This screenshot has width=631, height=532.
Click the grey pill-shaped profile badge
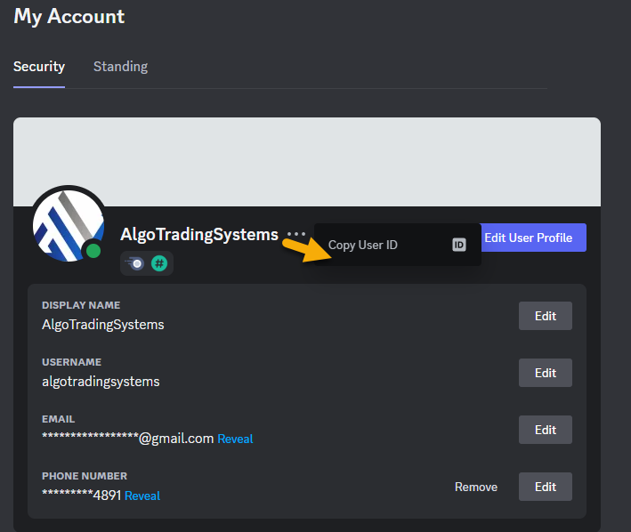click(x=136, y=263)
